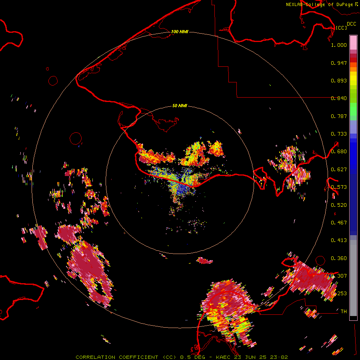Click the "100 NMI" range ring label
This screenshot has height=360, width=360.
pos(180,32)
